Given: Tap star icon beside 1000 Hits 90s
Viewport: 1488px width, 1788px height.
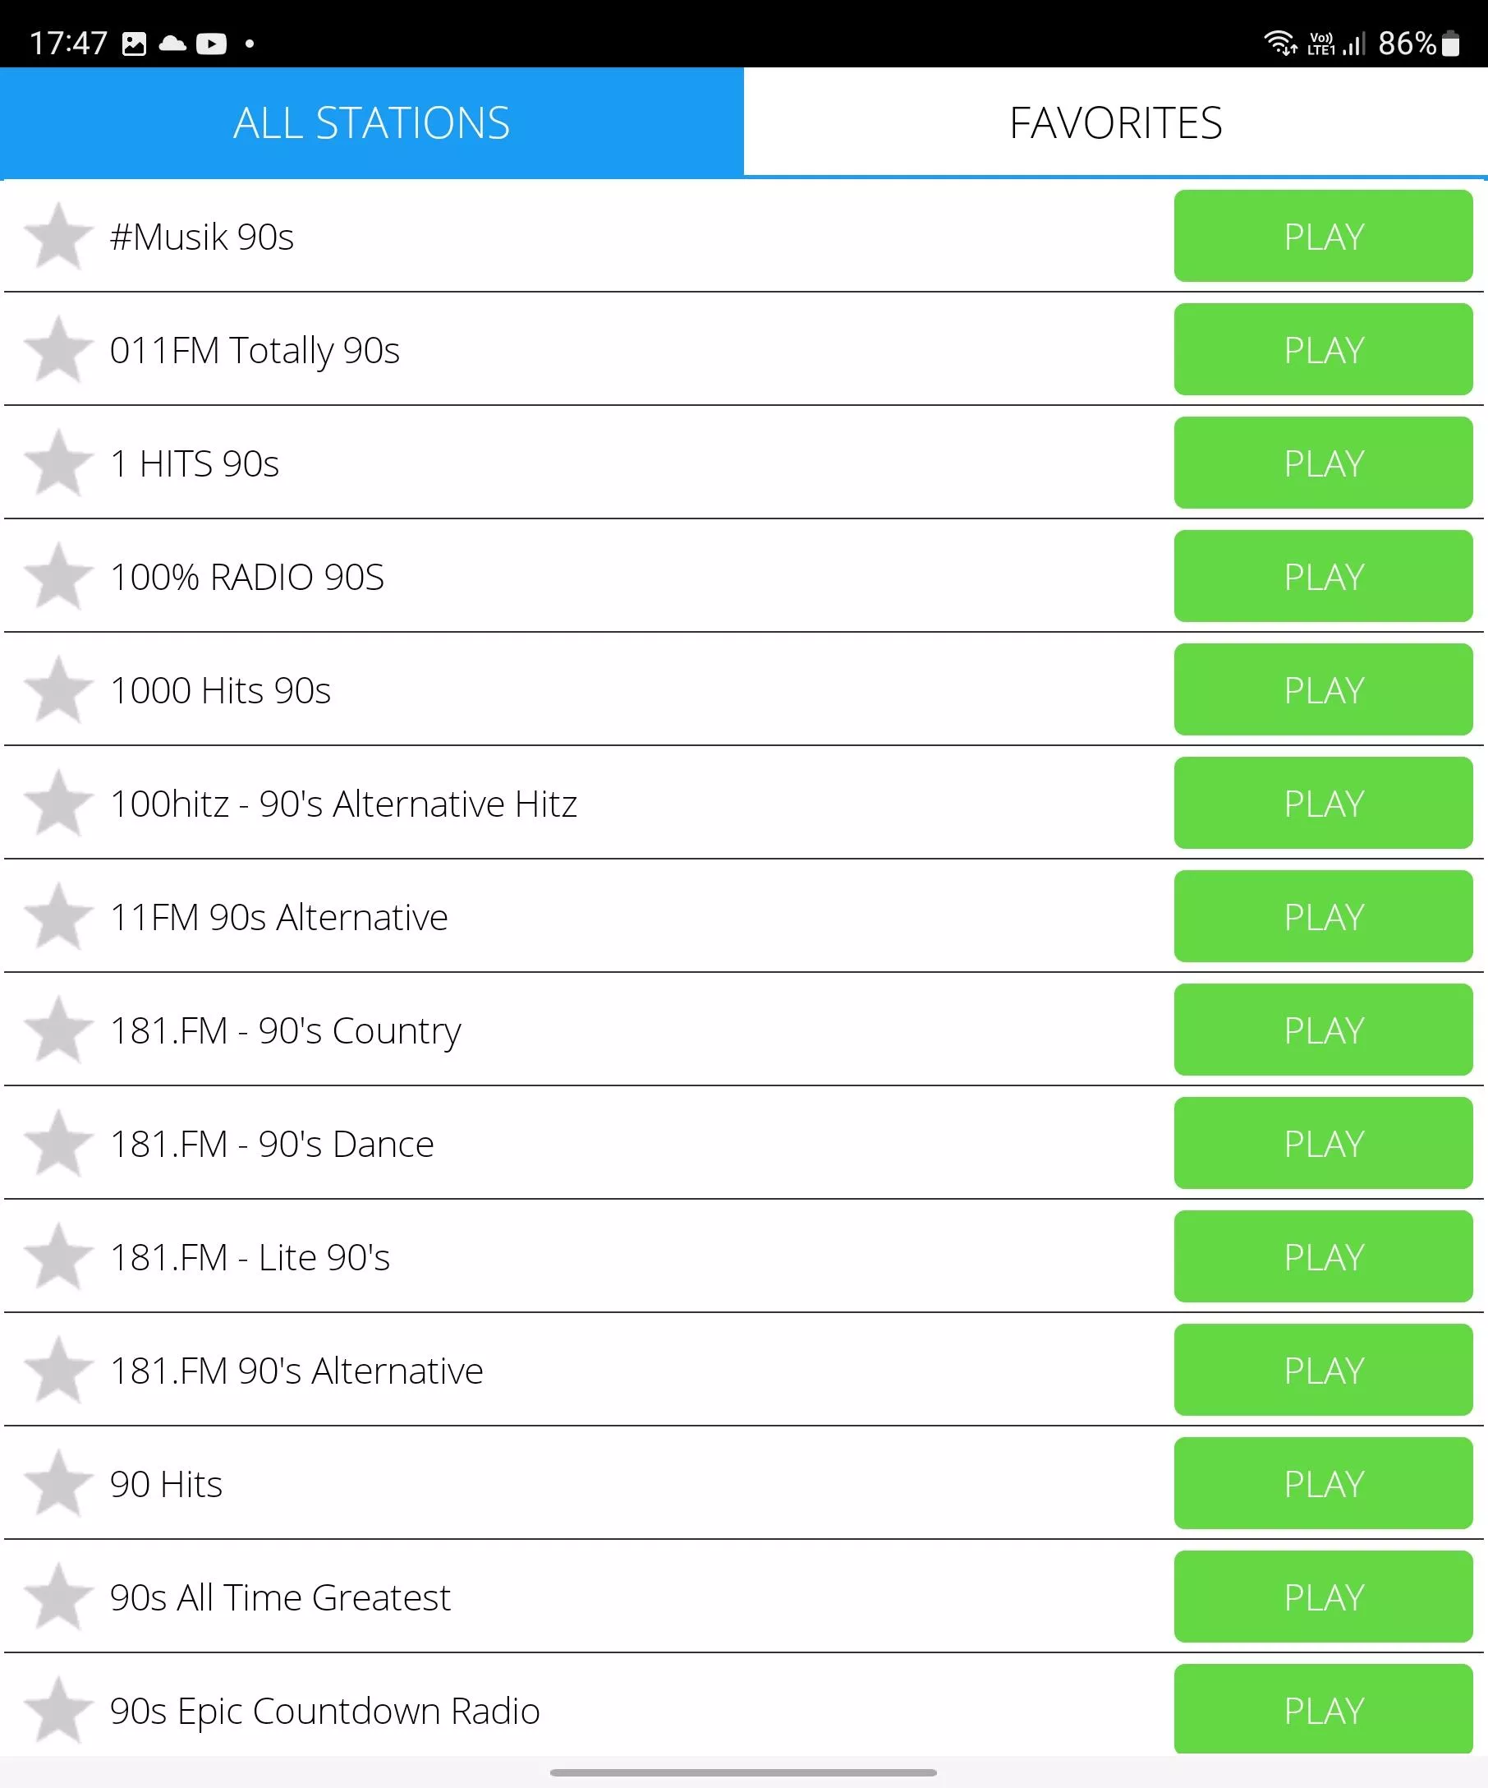Looking at the screenshot, I should (57, 689).
